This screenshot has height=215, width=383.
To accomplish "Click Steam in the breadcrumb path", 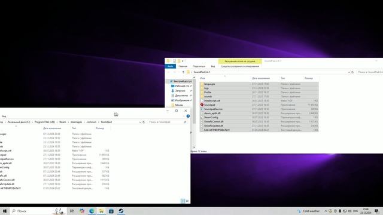I will [63, 122].
